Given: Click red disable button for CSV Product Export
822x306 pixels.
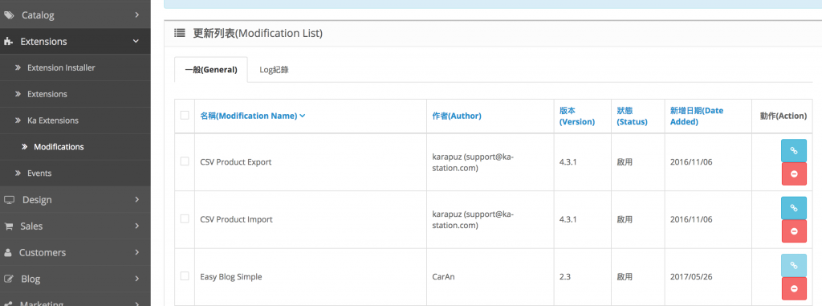Looking at the screenshot, I should [794, 173].
